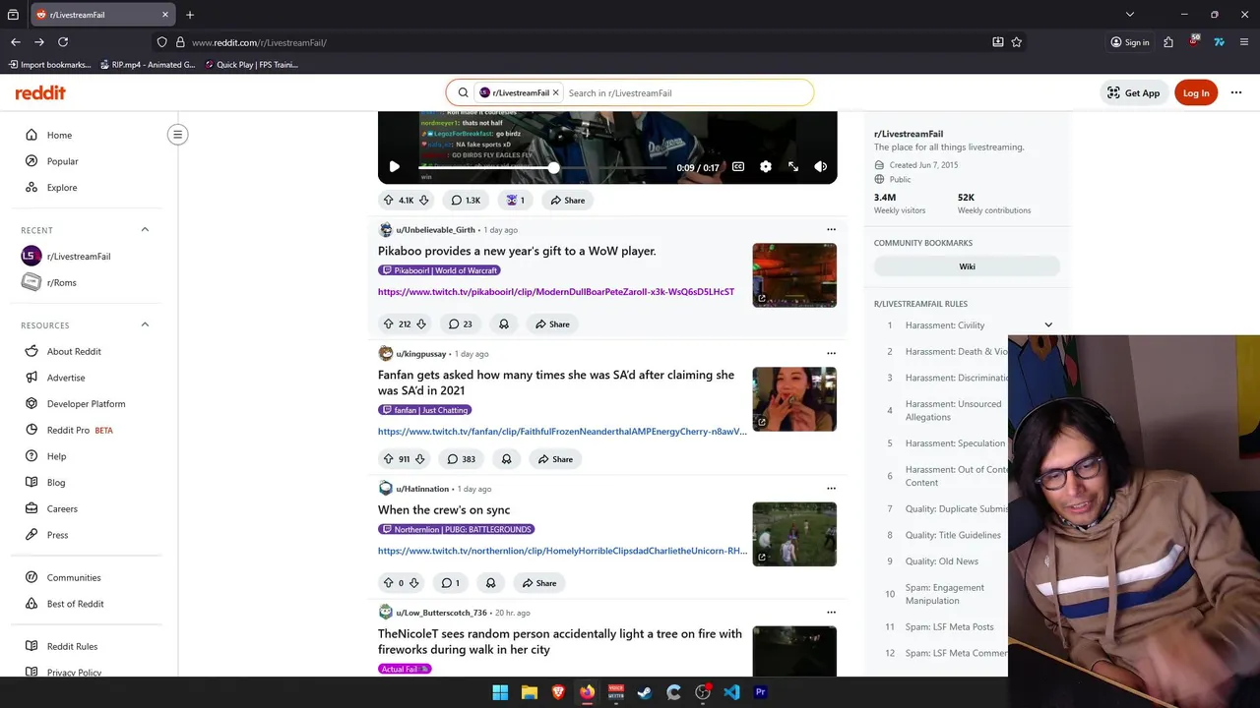Downvote the Pikaboo WoW post
The width and height of the screenshot is (1260, 708).
tap(421, 324)
